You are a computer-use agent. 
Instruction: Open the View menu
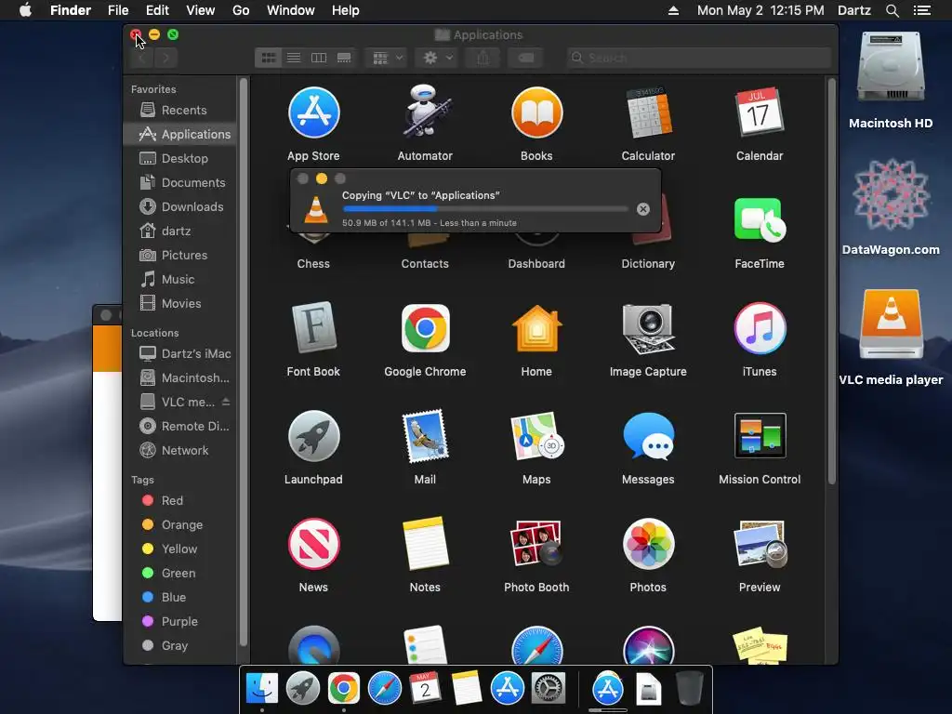[x=201, y=10]
